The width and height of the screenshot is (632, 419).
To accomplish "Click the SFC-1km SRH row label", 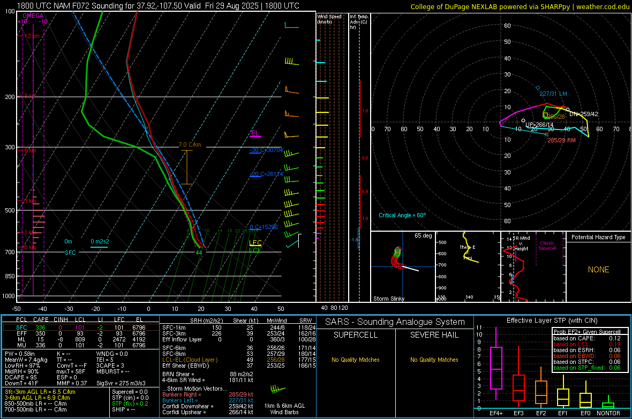I will pyautogui.click(x=174, y=327).
